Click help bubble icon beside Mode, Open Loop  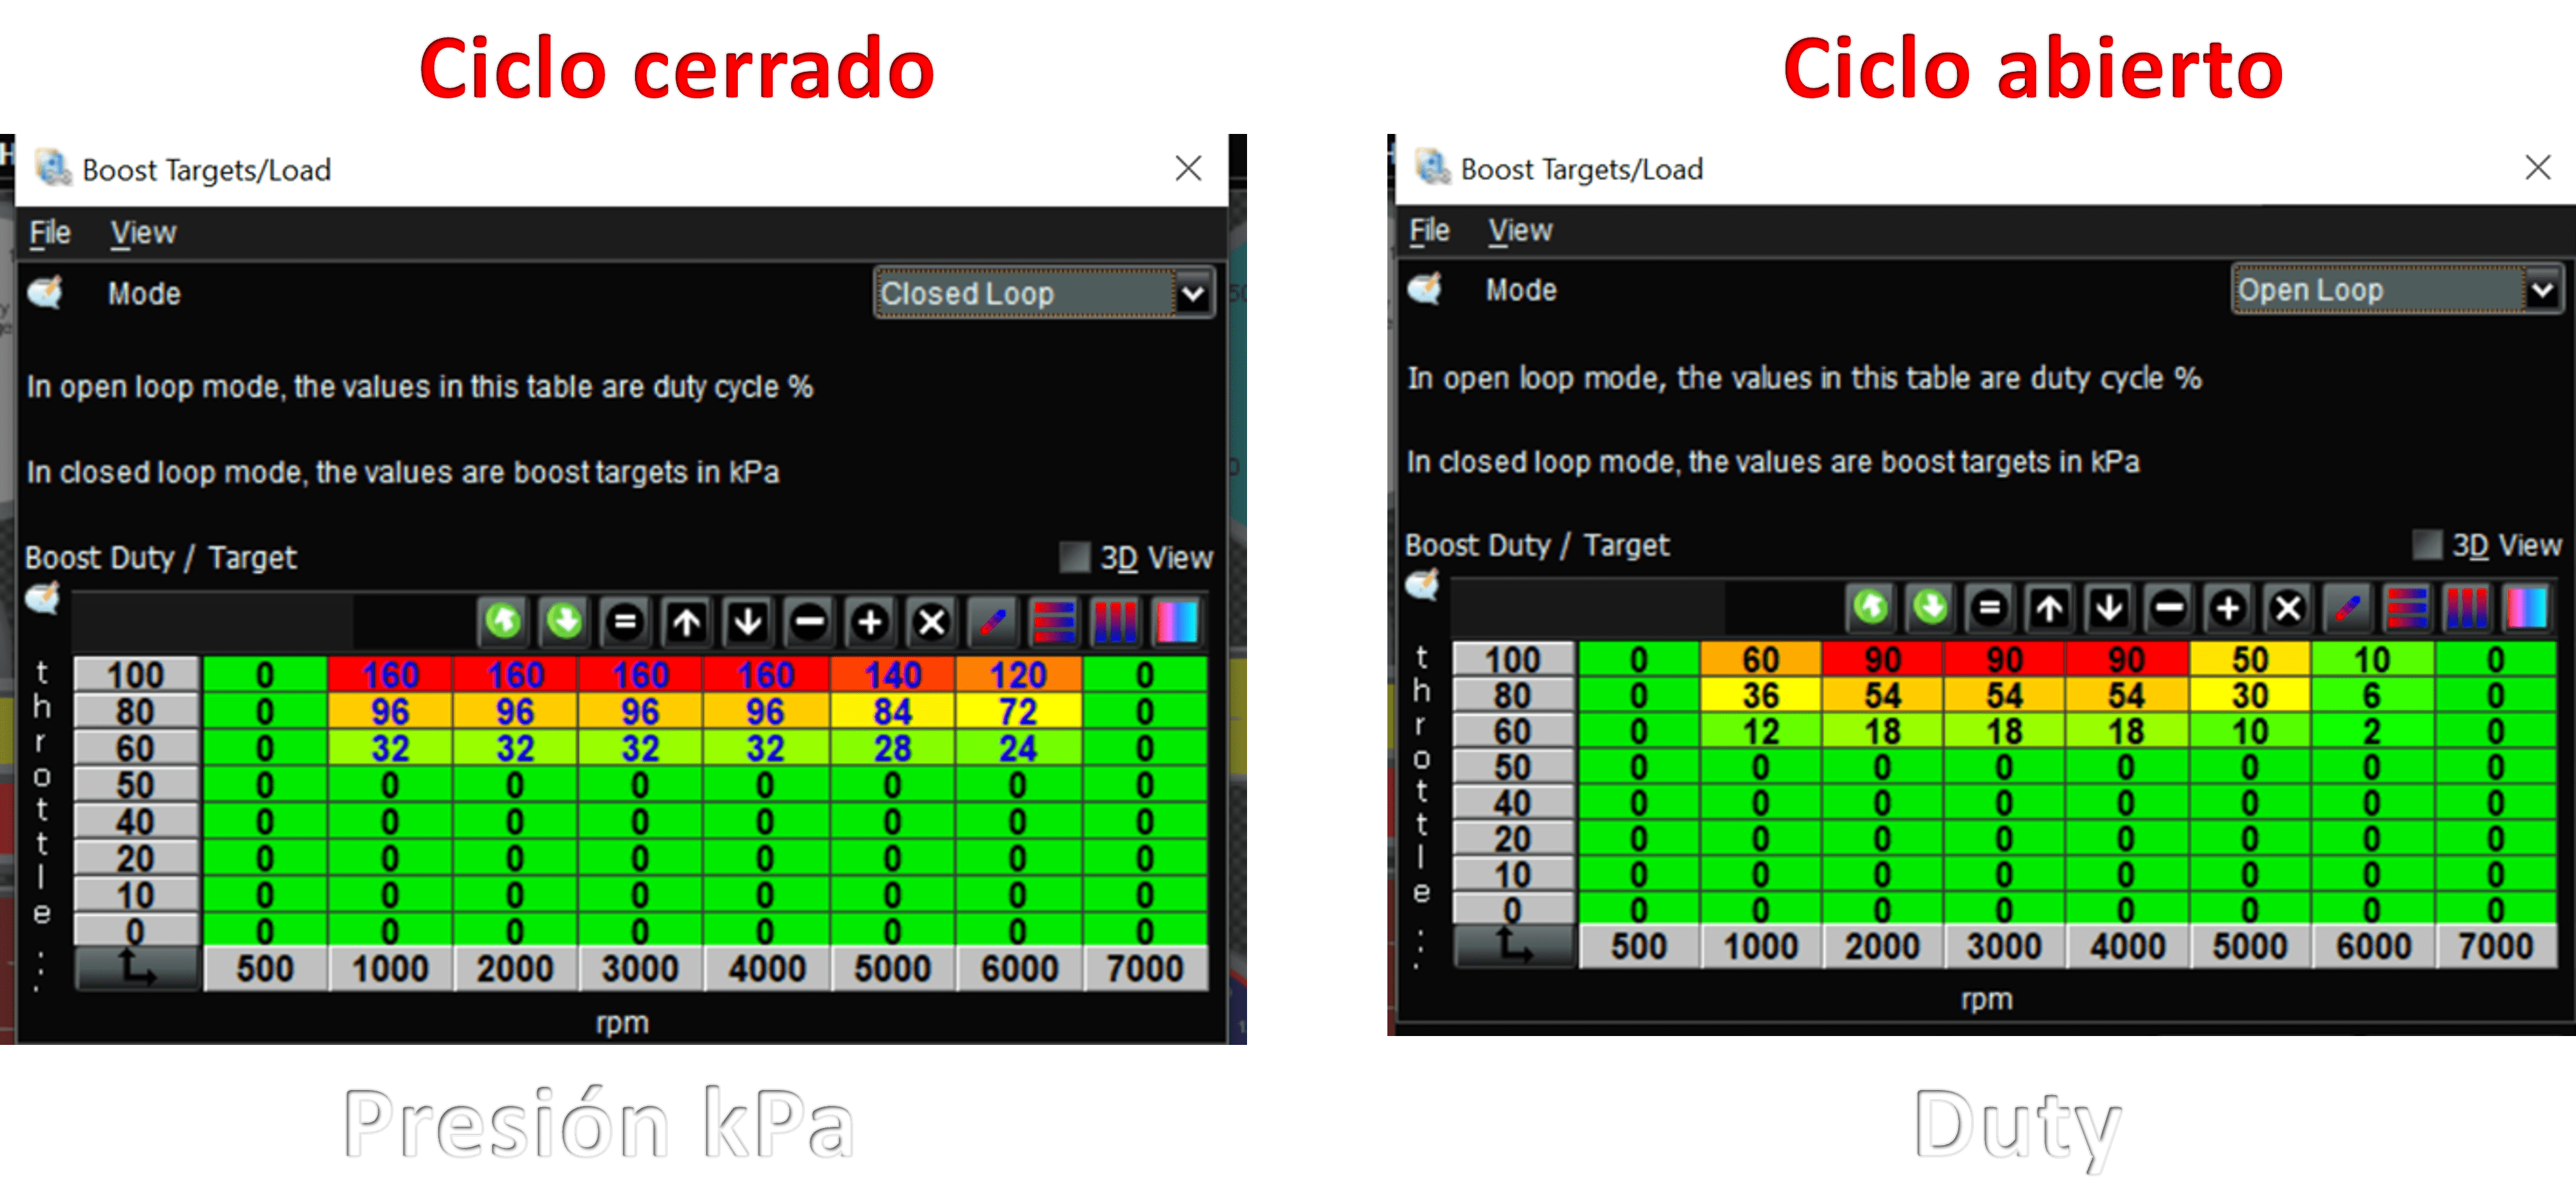[1425, 289]
